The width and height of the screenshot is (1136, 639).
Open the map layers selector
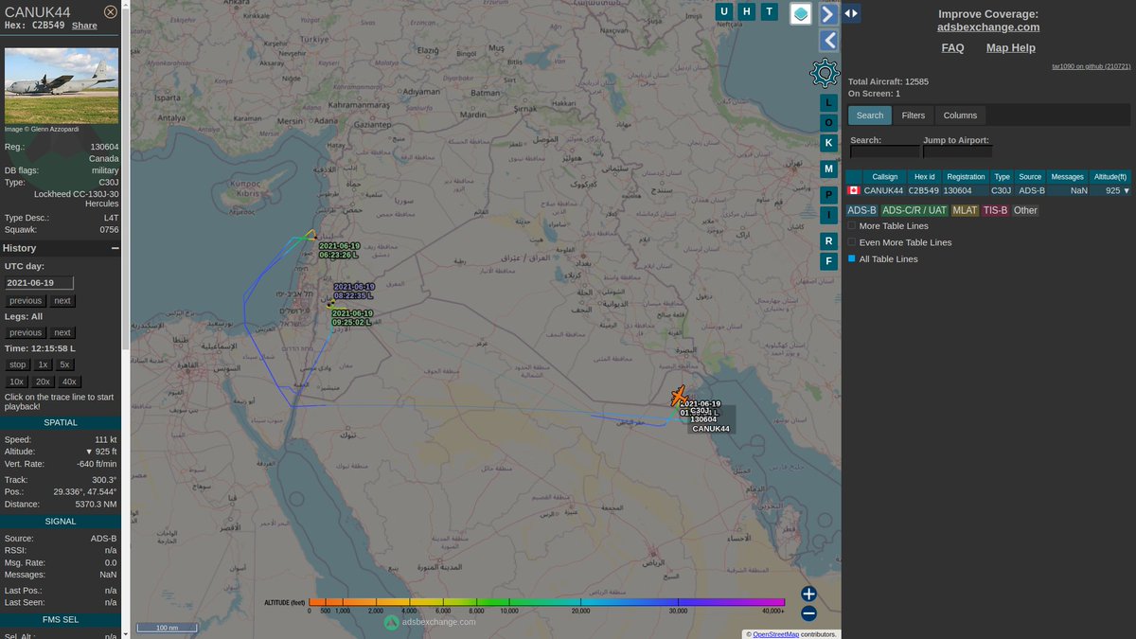pos(801,13)
